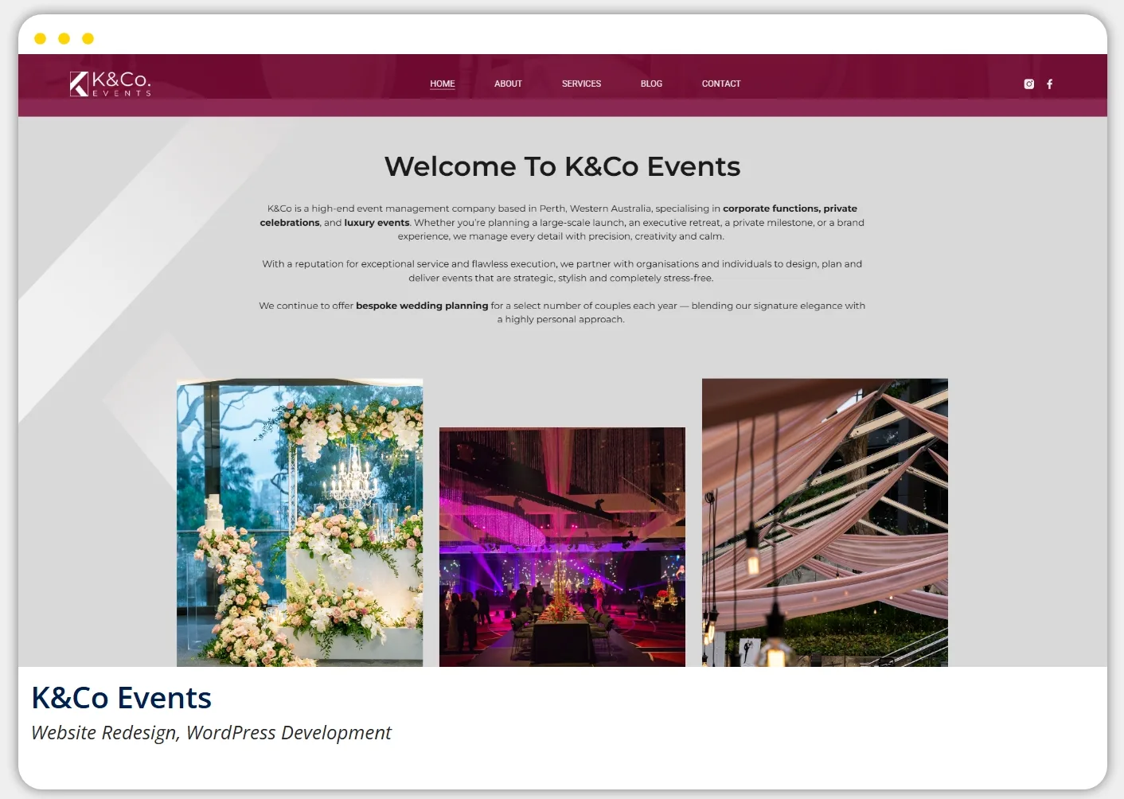Click the K&Co. Events logo
The width and height of the screenshot is (1124, 799).
[x=110, y=84]
